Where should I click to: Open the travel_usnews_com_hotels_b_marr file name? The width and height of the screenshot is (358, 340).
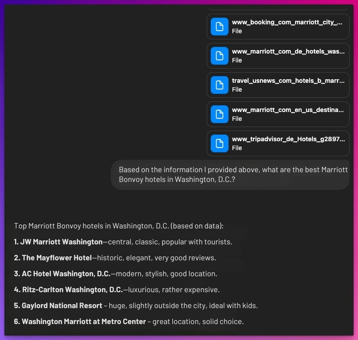(288, 81)
